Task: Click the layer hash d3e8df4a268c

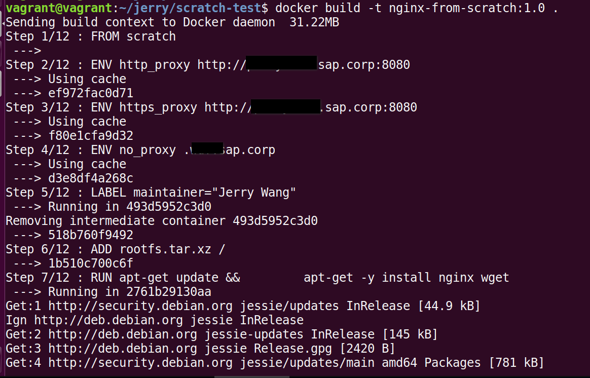Action: coord(91,178)
